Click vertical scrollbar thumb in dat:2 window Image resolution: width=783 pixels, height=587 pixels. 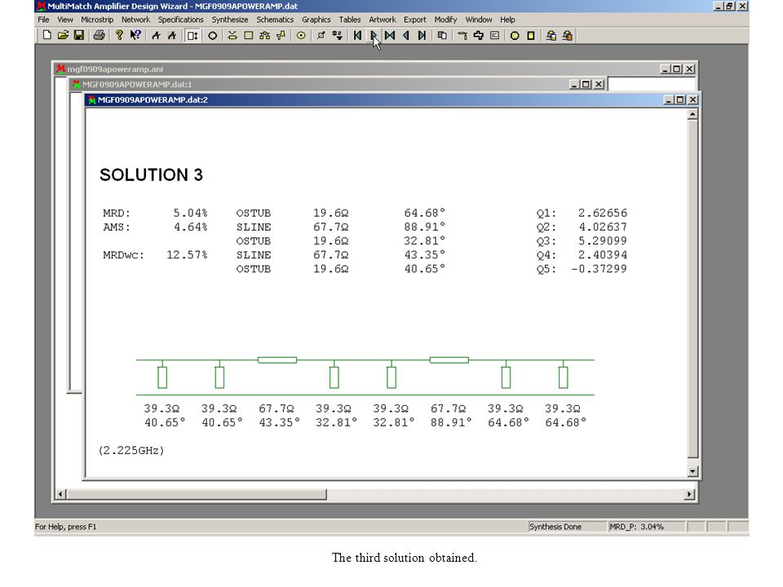(692, 289)
